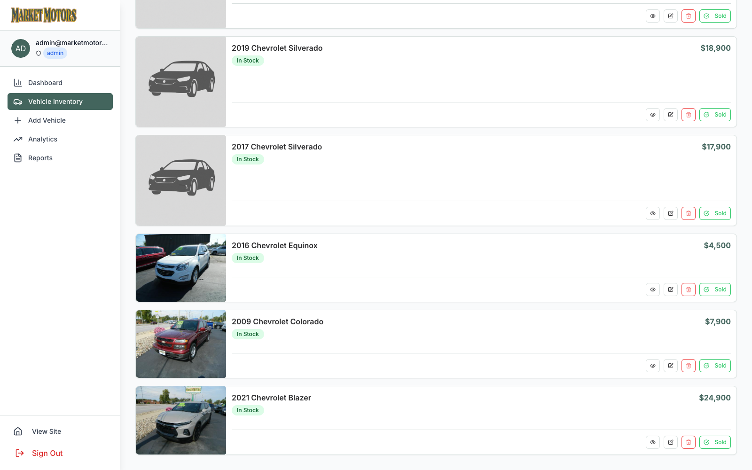752x470 pixels.
Task: Mark 2021 Chevrolet Blazer as Sold
Action: 715,442
